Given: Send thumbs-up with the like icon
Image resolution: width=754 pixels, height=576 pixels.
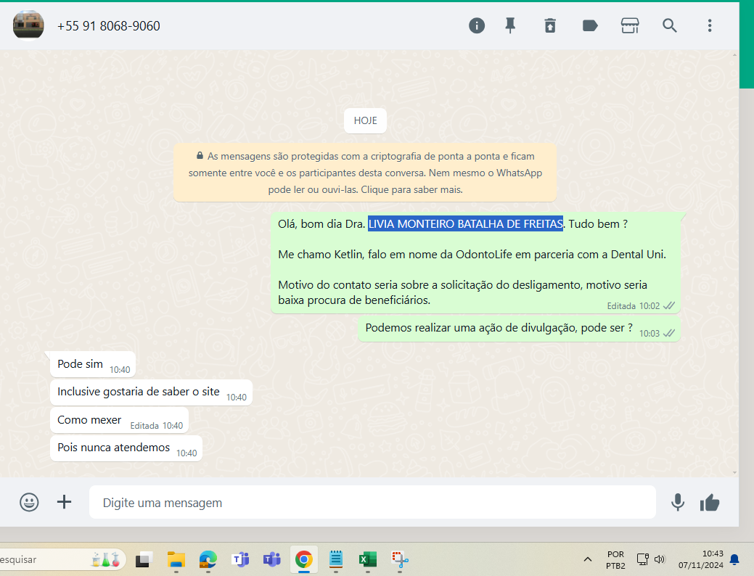Looking at the screenshot, I should [x=710, y=503].
